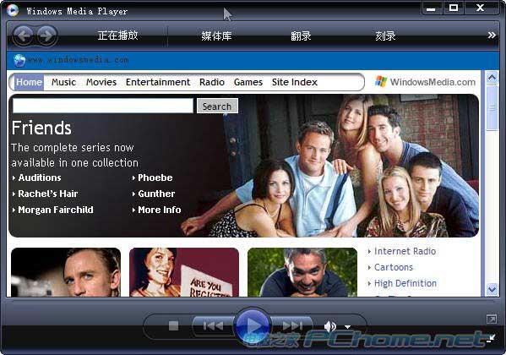Open the thumbnail with the 'Are You' sign
This screenshot has width=506, height=355.
(x=184, y=272)
